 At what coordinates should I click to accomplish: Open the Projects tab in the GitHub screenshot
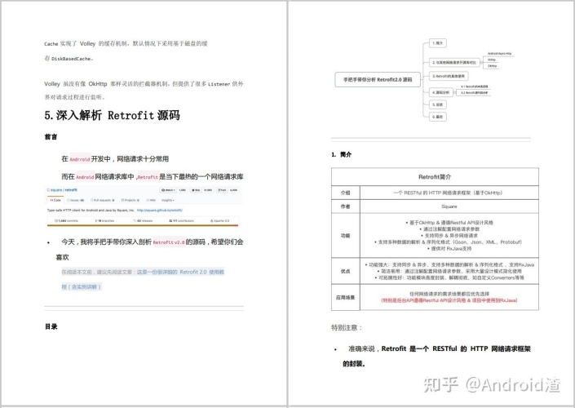tap(130, 201)
